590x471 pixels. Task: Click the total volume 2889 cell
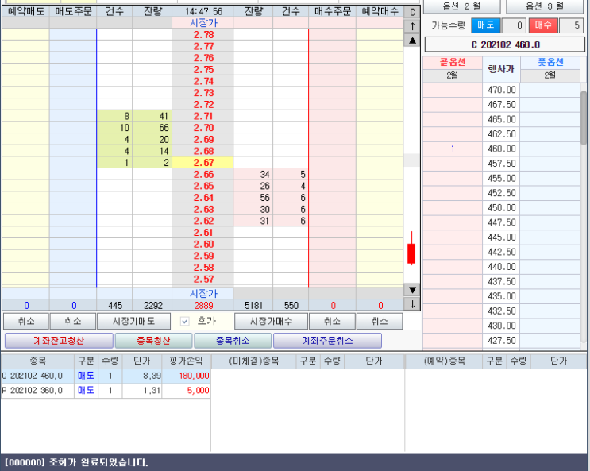202,305
